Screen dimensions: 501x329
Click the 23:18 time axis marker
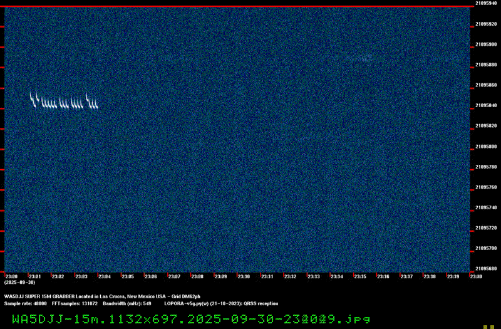[x=430, y=276]
